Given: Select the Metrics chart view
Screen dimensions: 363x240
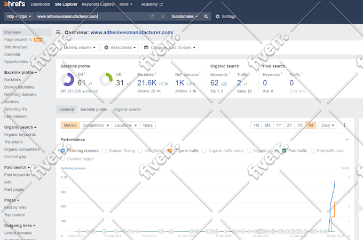Looking at the screenshot, I should click(x=70, y=125).
